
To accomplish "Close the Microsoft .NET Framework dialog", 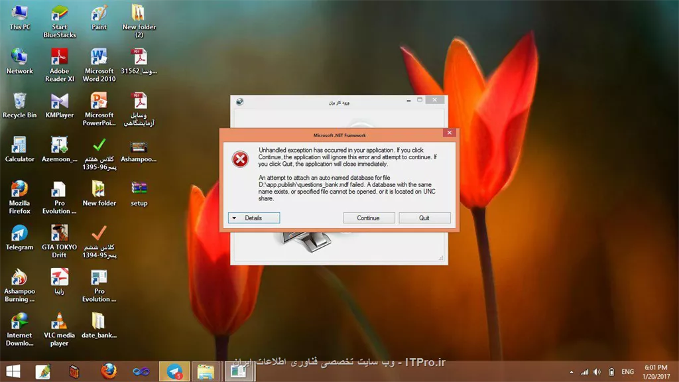I will [450, 133].
